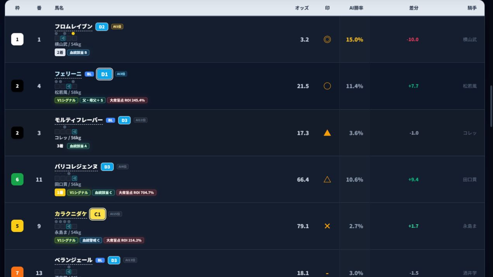The width and height of the screenshot is (493, 277).
Task: Click the green frame 6 badge for パリコレジェンヌ
Action: coord(17,179)
